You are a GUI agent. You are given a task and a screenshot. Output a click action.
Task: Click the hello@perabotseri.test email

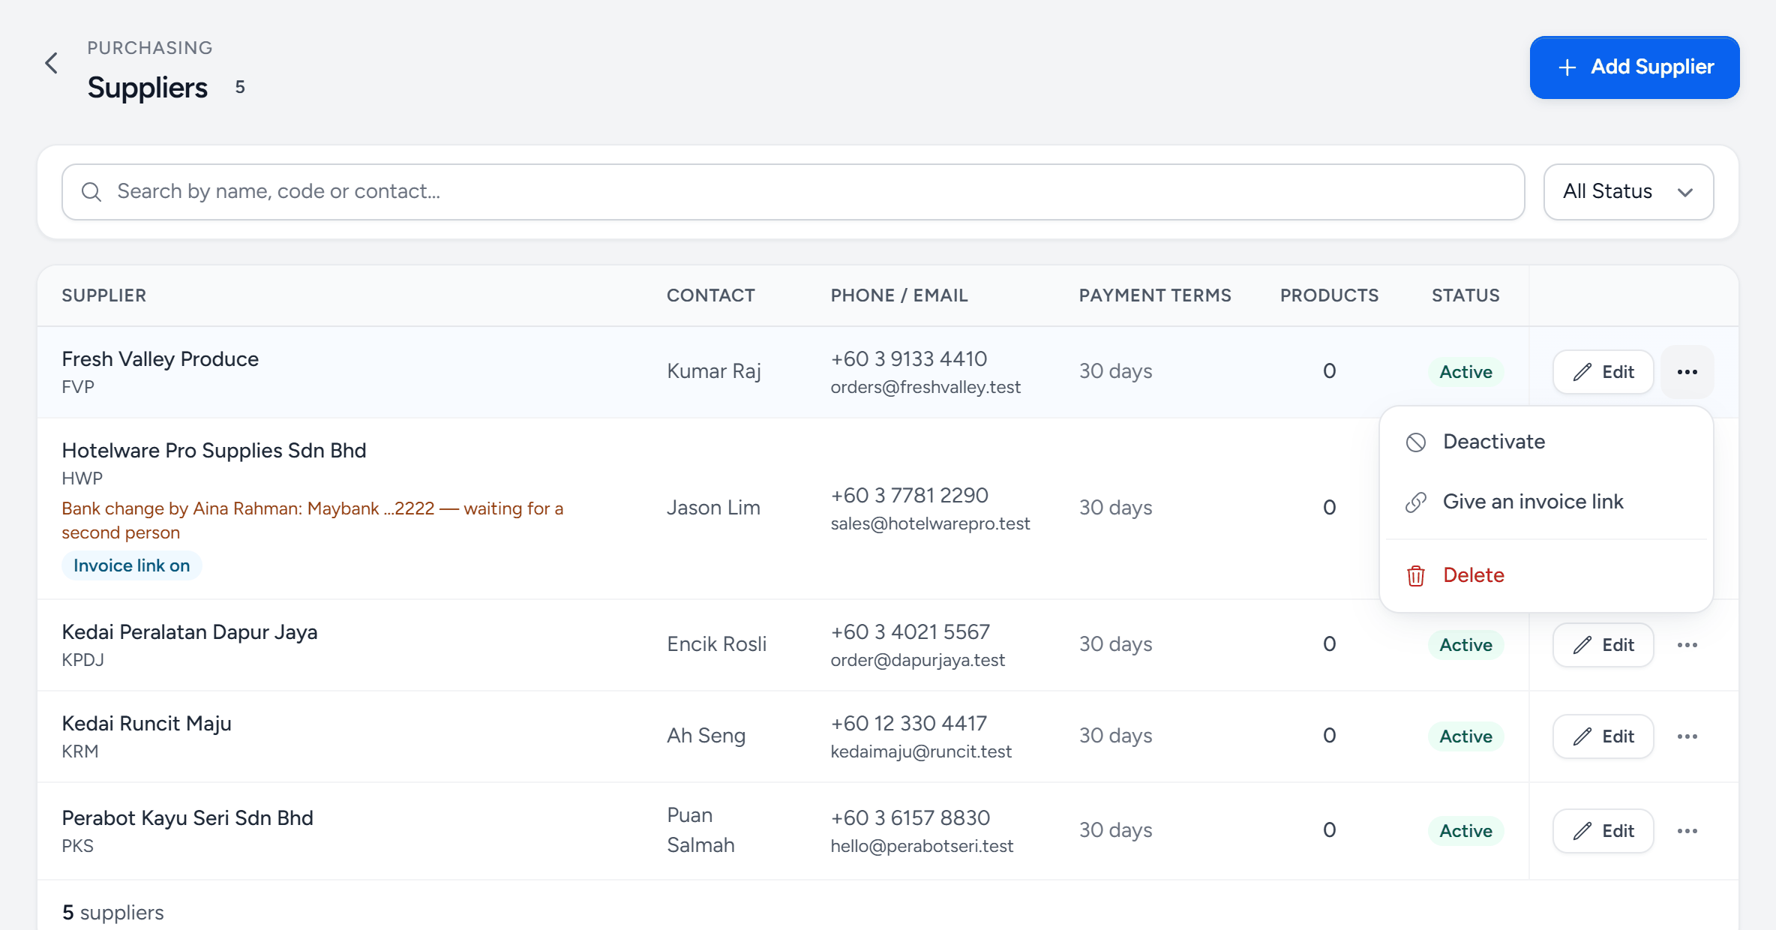(922, 846)
